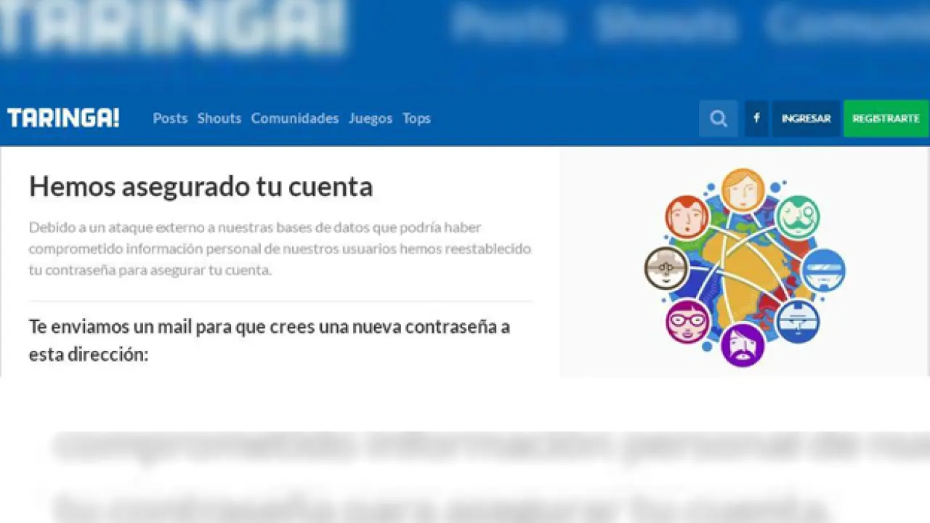The height and width of the screenshot is (523, 930).
Task: Click the magnifying glass search icon
Action: click(x=718, y=118)
